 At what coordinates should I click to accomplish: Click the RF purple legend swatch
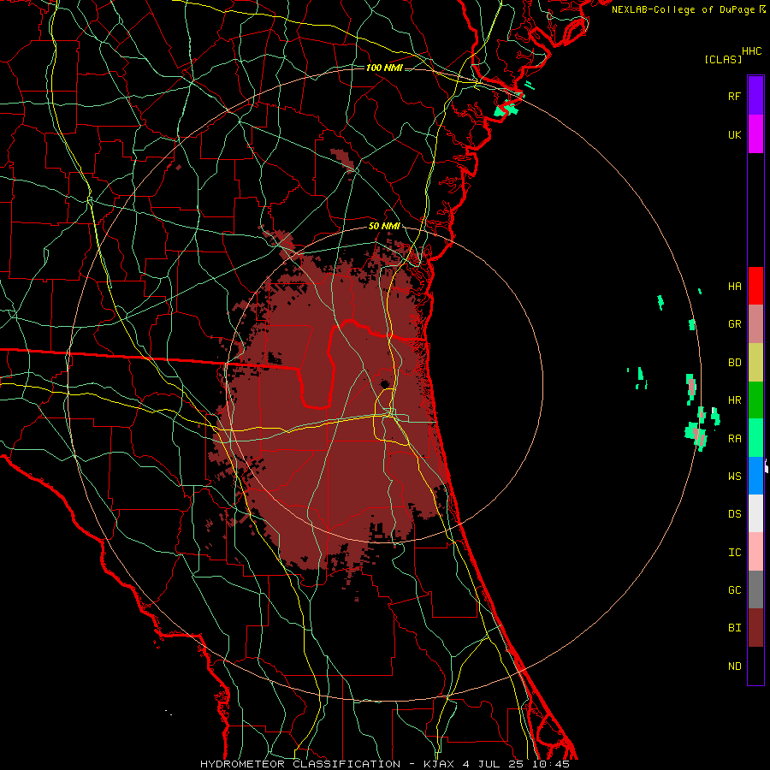pos(755,96)
